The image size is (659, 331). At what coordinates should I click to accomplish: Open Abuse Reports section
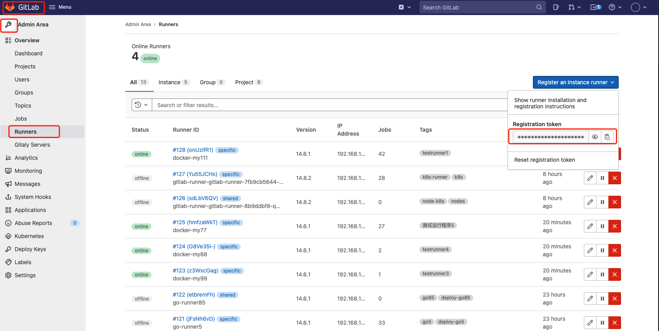coord(33,223)
